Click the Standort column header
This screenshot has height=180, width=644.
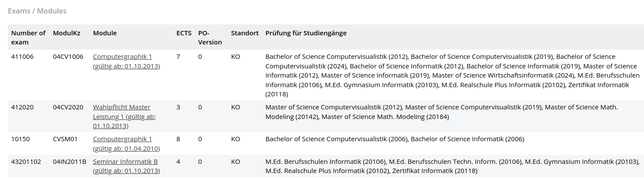tap(245, 33)
